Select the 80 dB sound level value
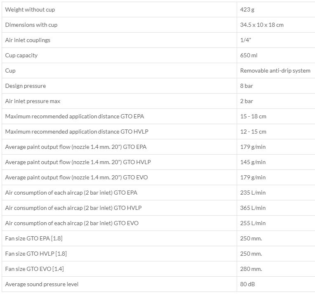Viewport: 315px width, 294px height. pyautogui.click(x=248, y=284)
